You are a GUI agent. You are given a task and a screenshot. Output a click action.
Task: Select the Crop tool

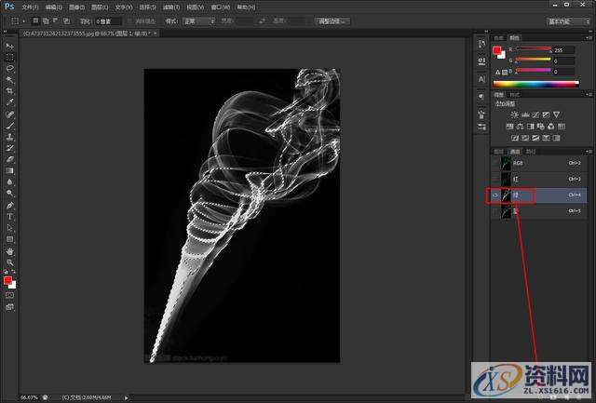(x=9, y=90)
